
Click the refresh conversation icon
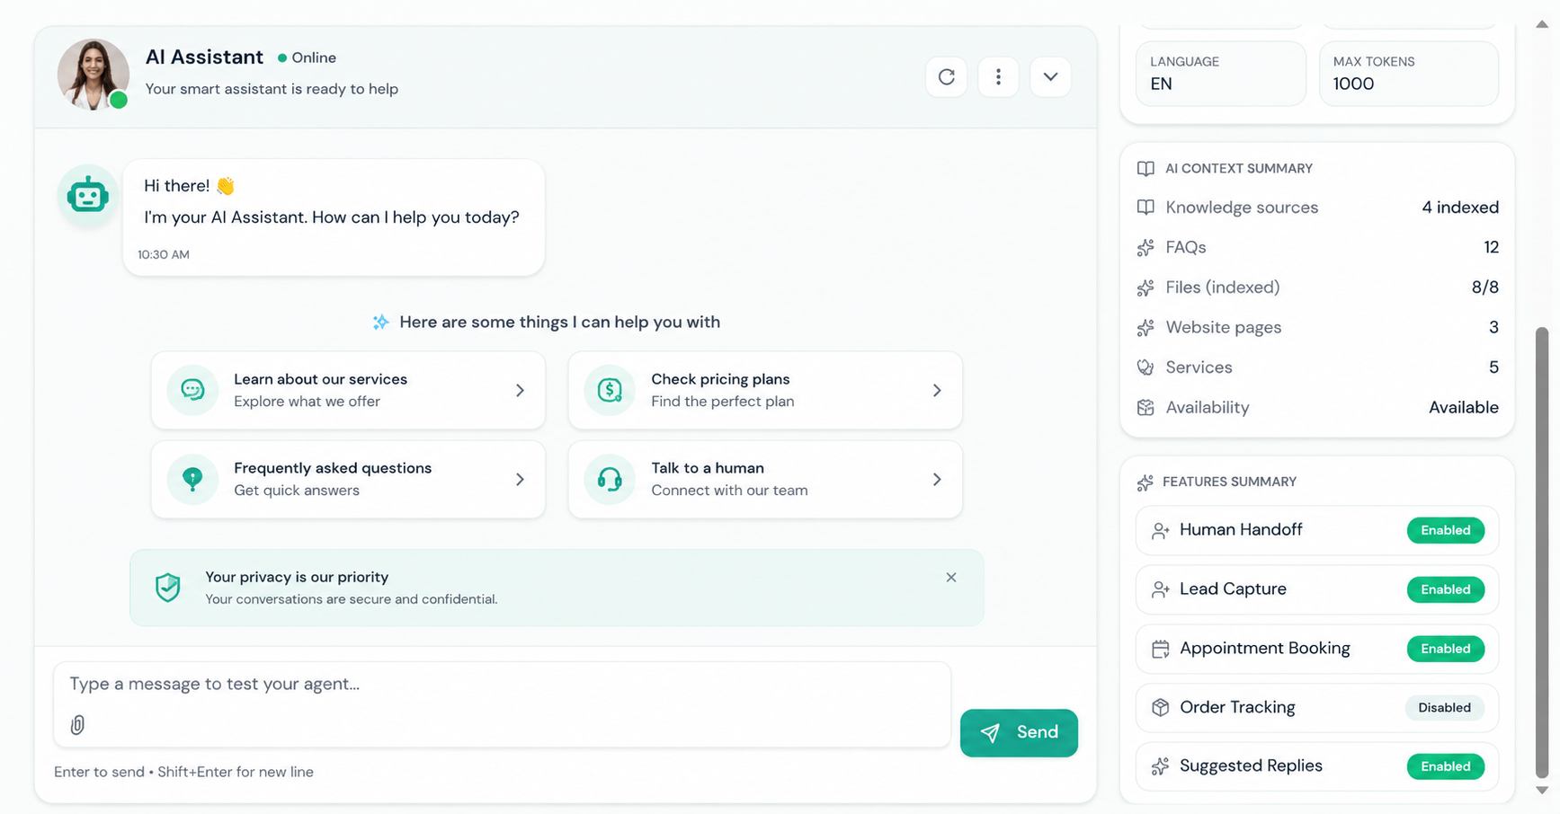click(946, 77)
